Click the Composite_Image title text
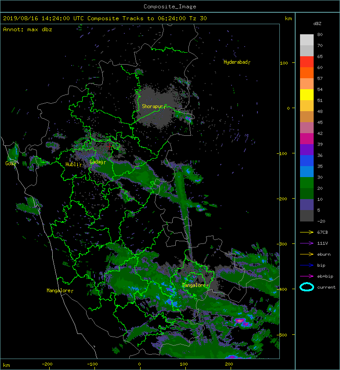 pyautogui.click(x=170, y=6)
